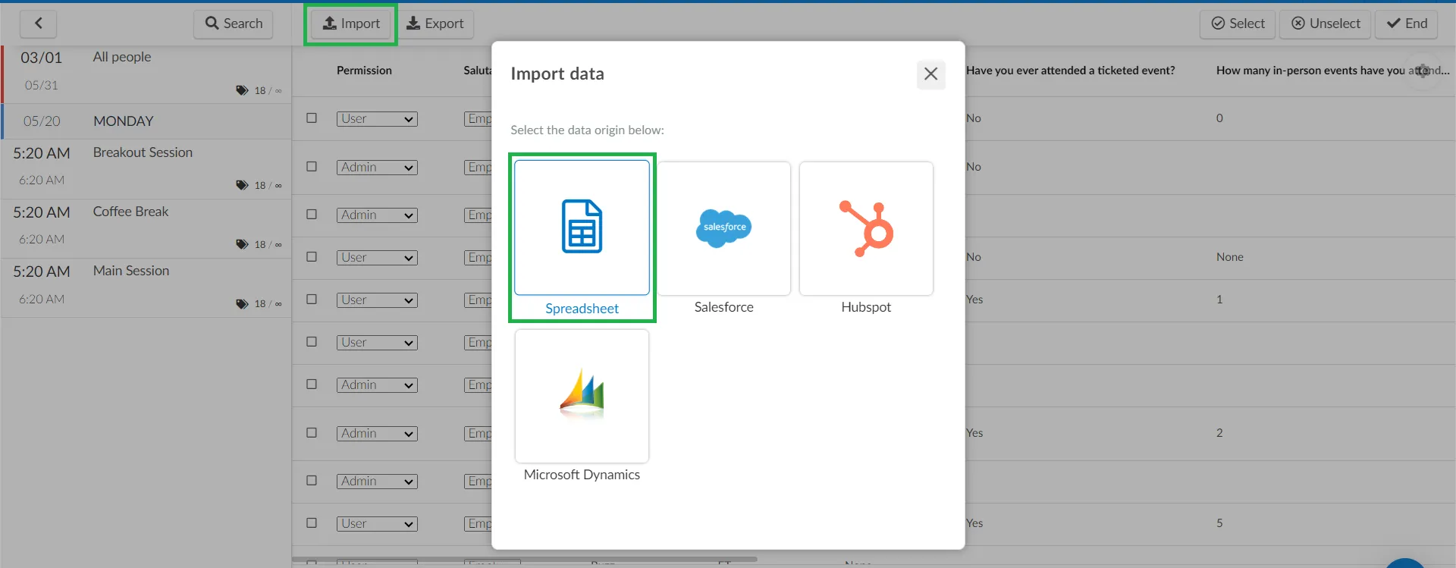This screenshot has width=1456, height=568.
Task: Click the tag icon under Coffee Break
Action: (242, 245)
